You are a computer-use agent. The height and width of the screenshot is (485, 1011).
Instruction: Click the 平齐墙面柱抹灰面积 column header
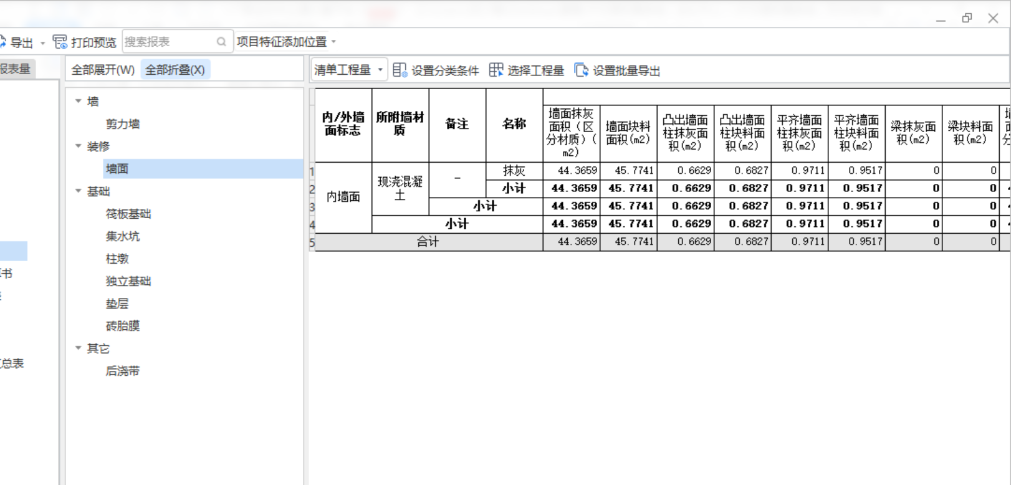click(800, 133)
